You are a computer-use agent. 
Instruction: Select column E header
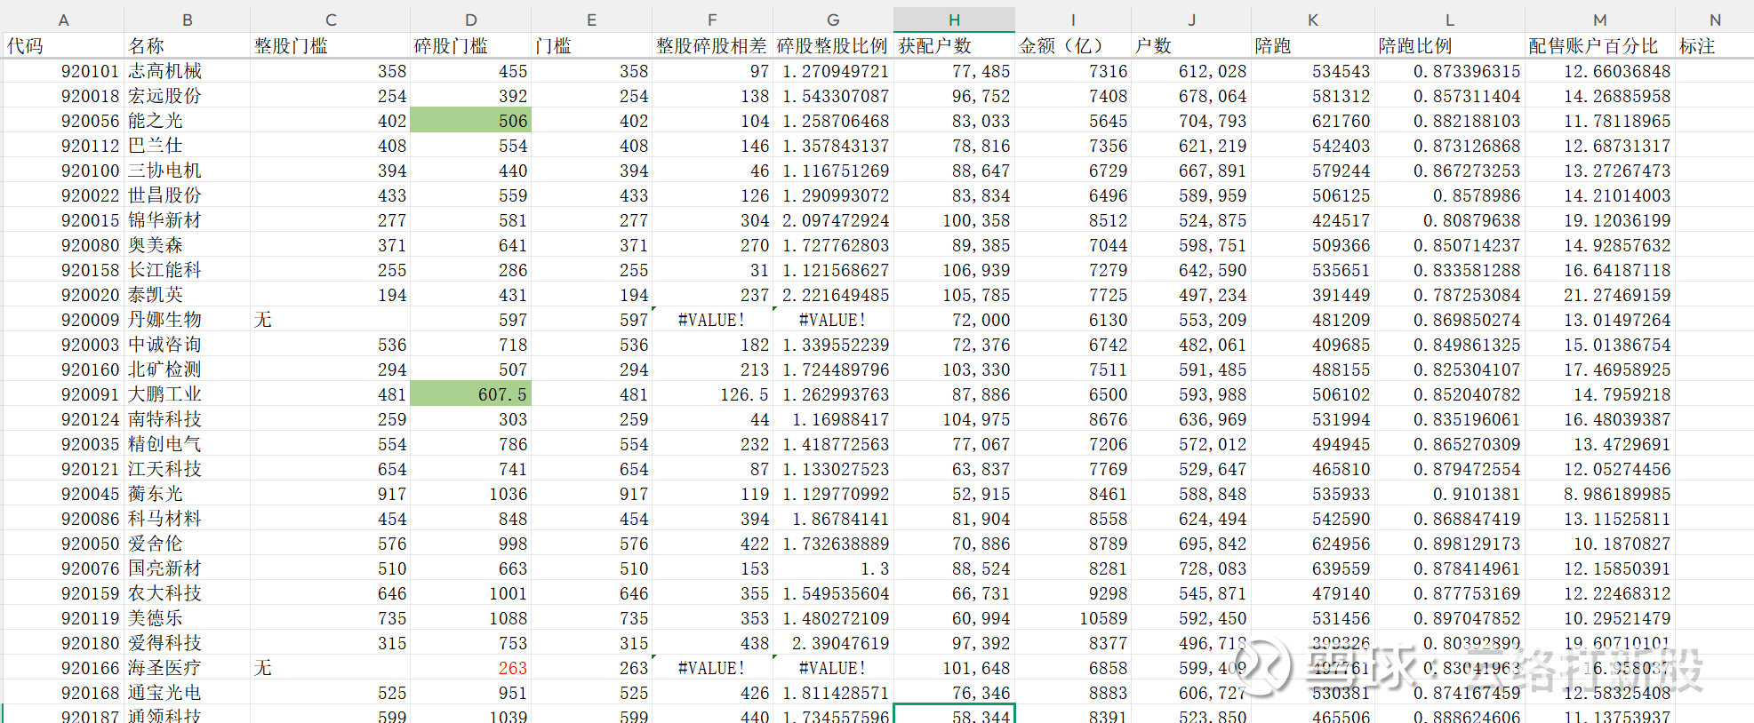pyautogui.click(x=591, y=20)
